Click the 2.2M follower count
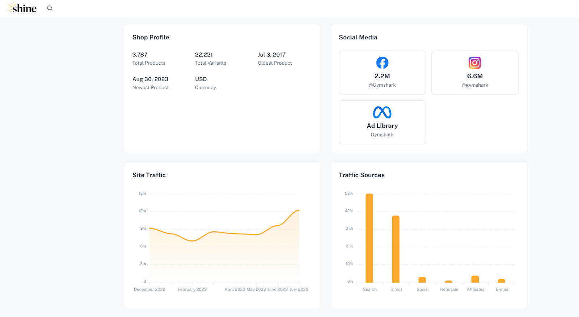The height and width of the screenshot is (317, 579). pos(382,76)
